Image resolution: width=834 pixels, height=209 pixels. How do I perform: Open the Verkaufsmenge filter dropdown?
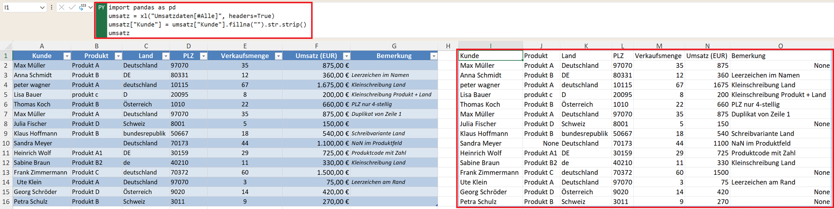(278, 56)
